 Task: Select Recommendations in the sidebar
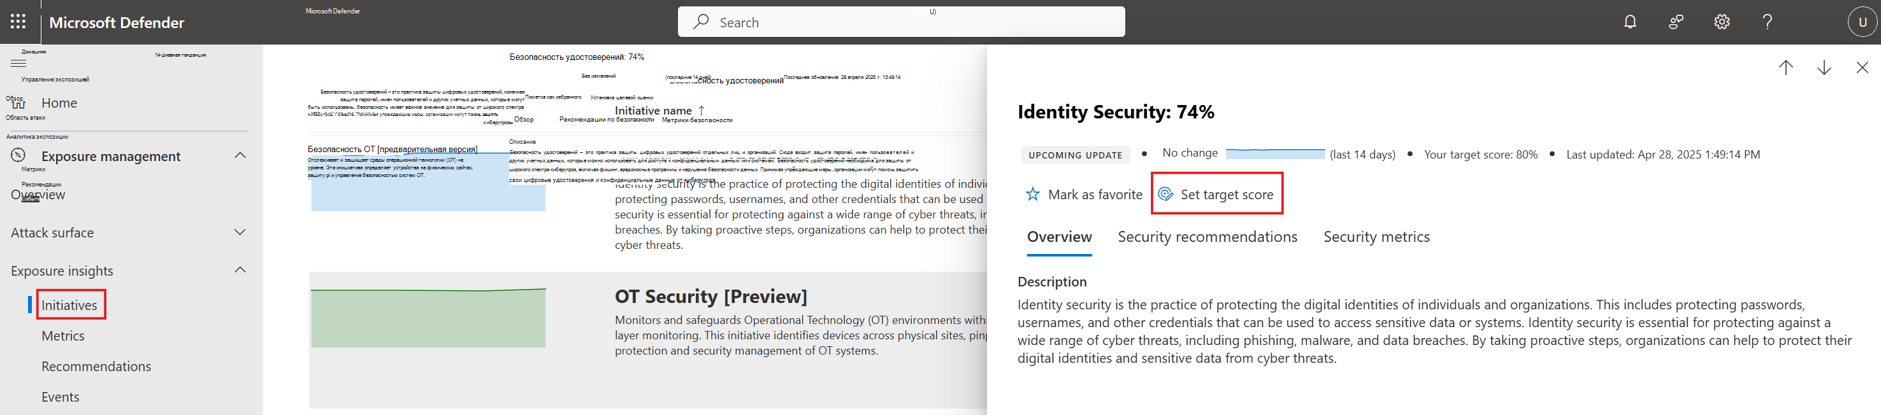(x=96, y=366)
